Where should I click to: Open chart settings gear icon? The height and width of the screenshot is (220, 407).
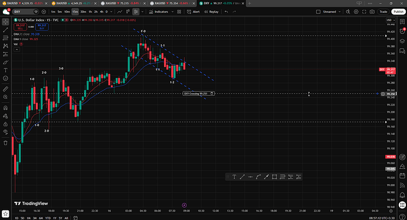click(x=356, y=12)
